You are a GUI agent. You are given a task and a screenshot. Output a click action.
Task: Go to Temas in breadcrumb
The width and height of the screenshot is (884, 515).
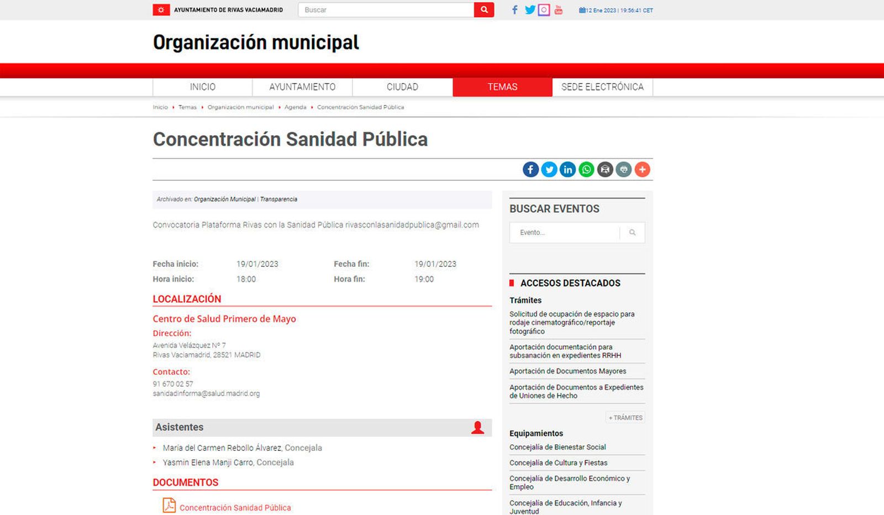point(187,107)
